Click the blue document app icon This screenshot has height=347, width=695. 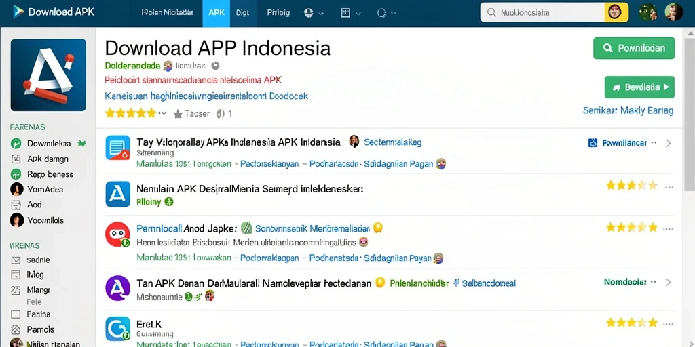click(118, 147)
